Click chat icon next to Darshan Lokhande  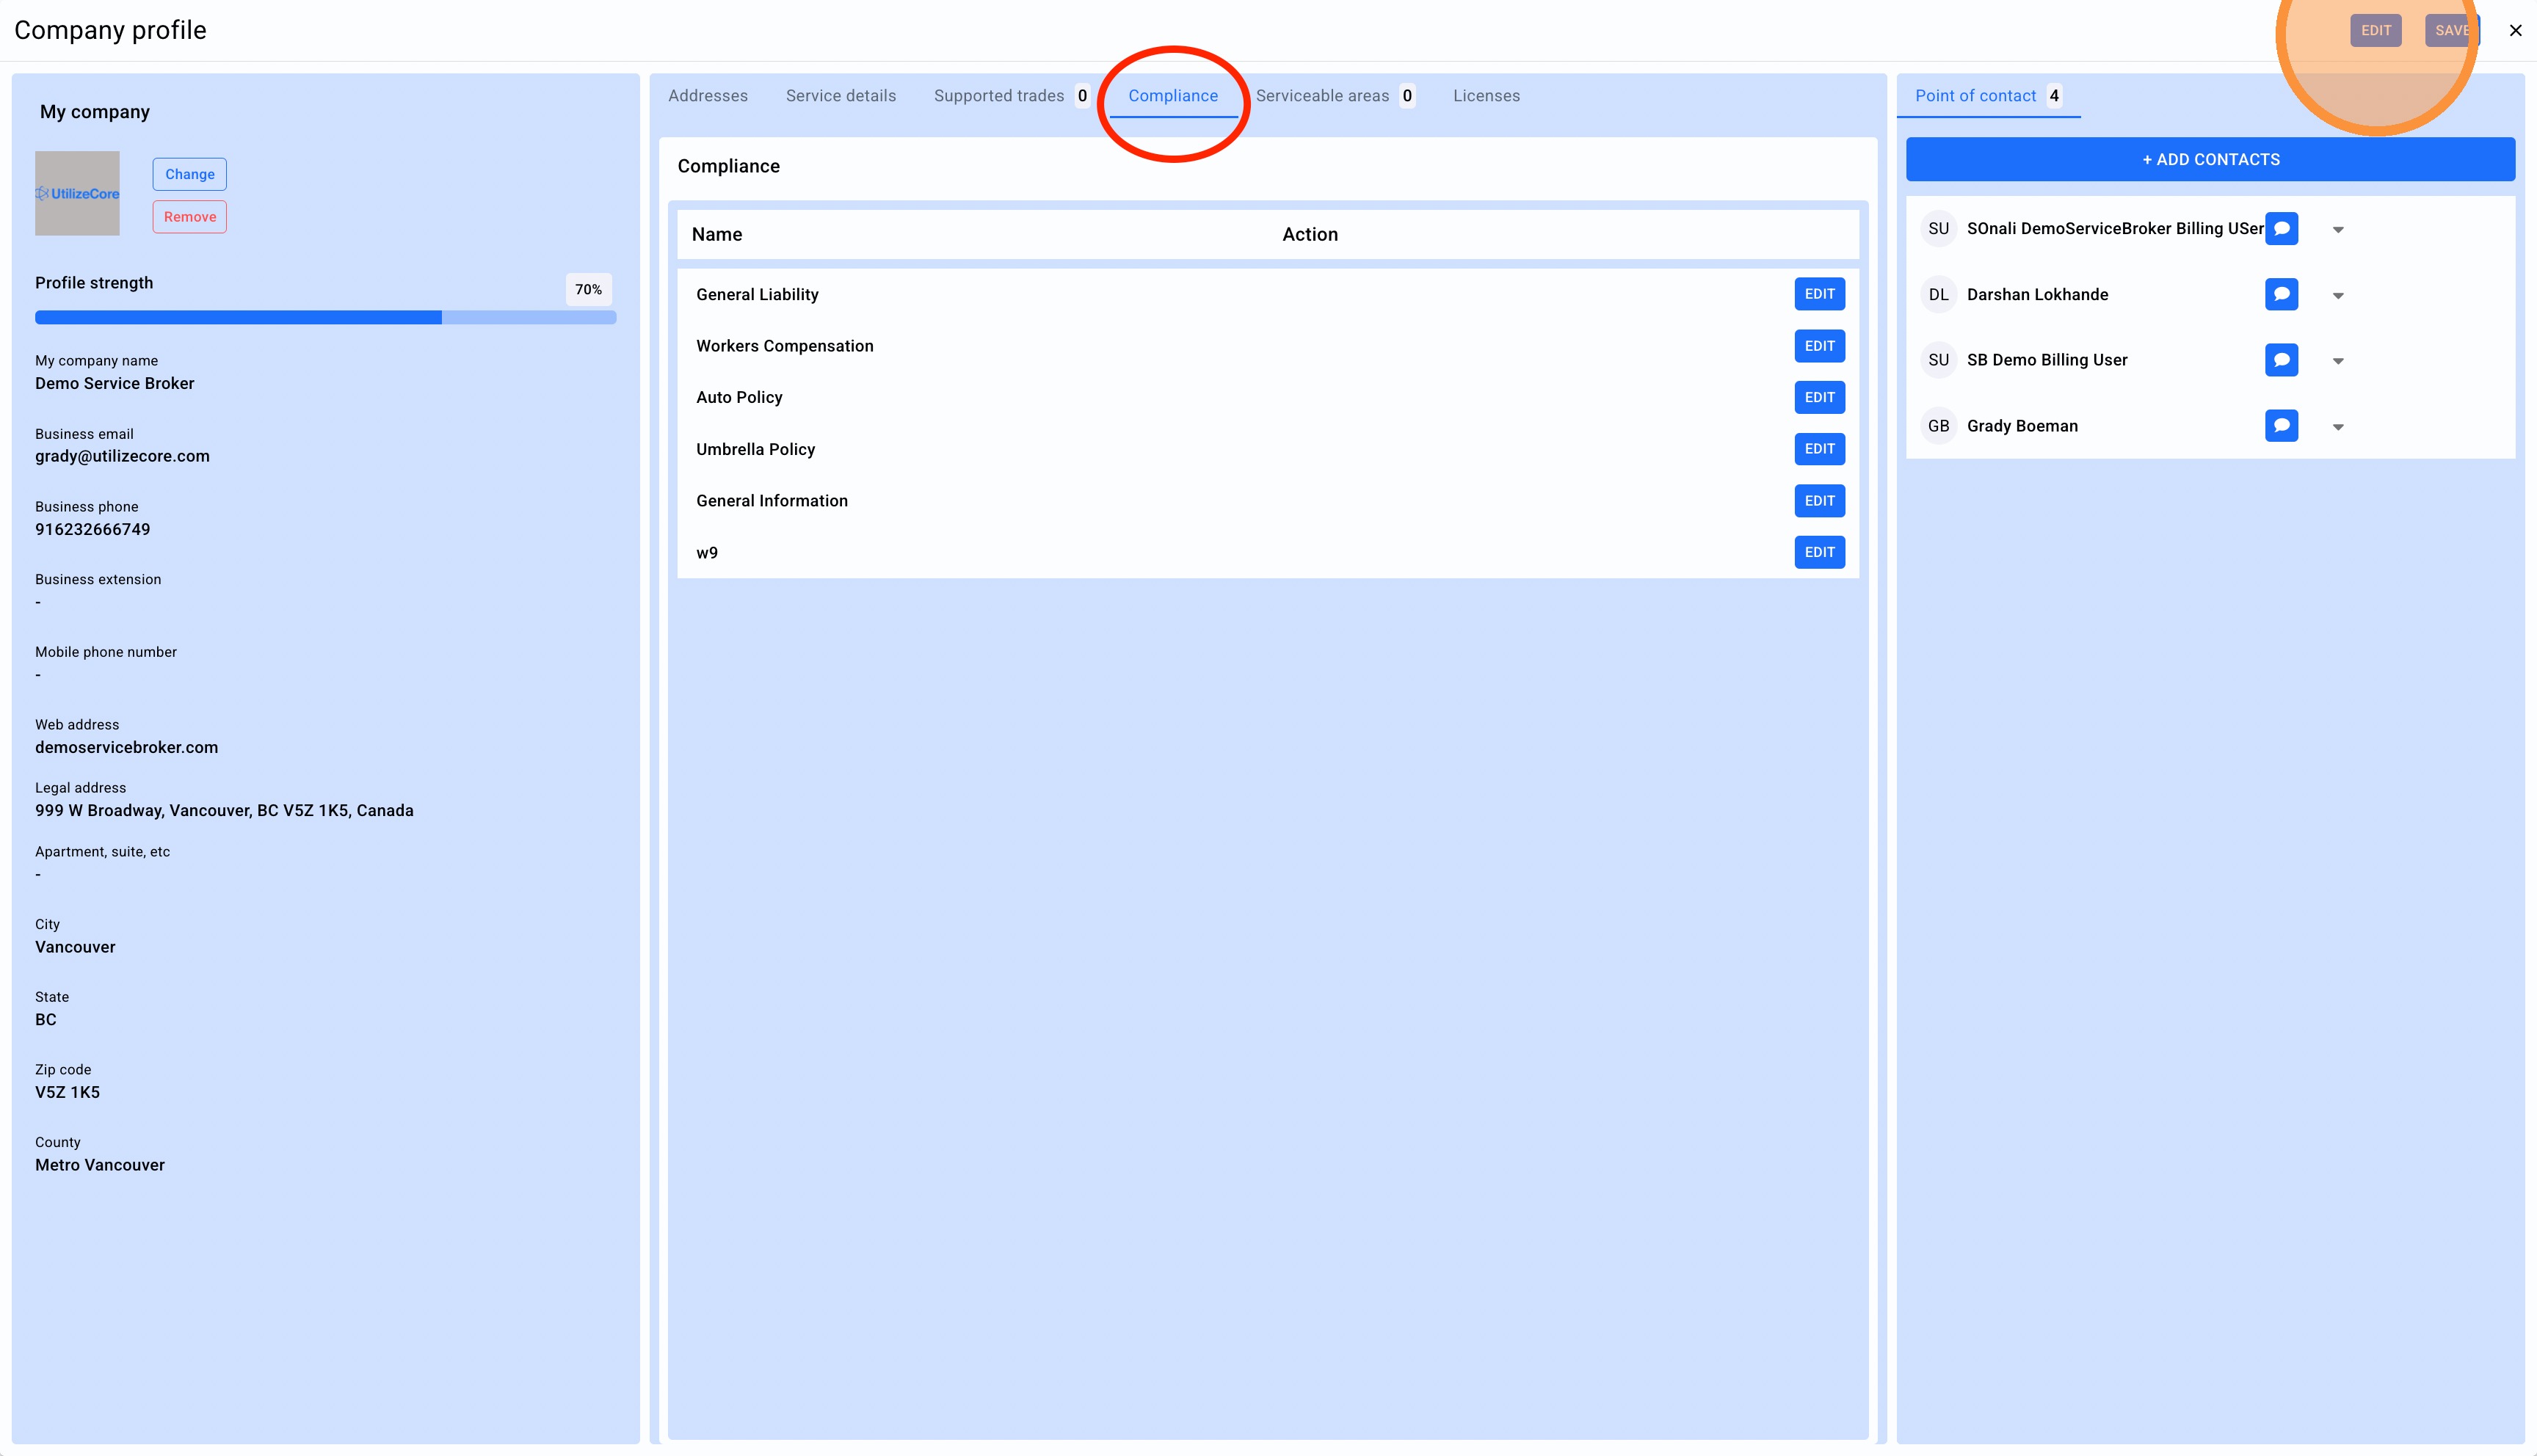click(x=2281, y=294)
